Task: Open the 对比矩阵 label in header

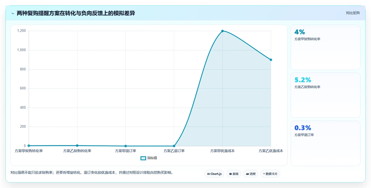Action: [353, 13]
